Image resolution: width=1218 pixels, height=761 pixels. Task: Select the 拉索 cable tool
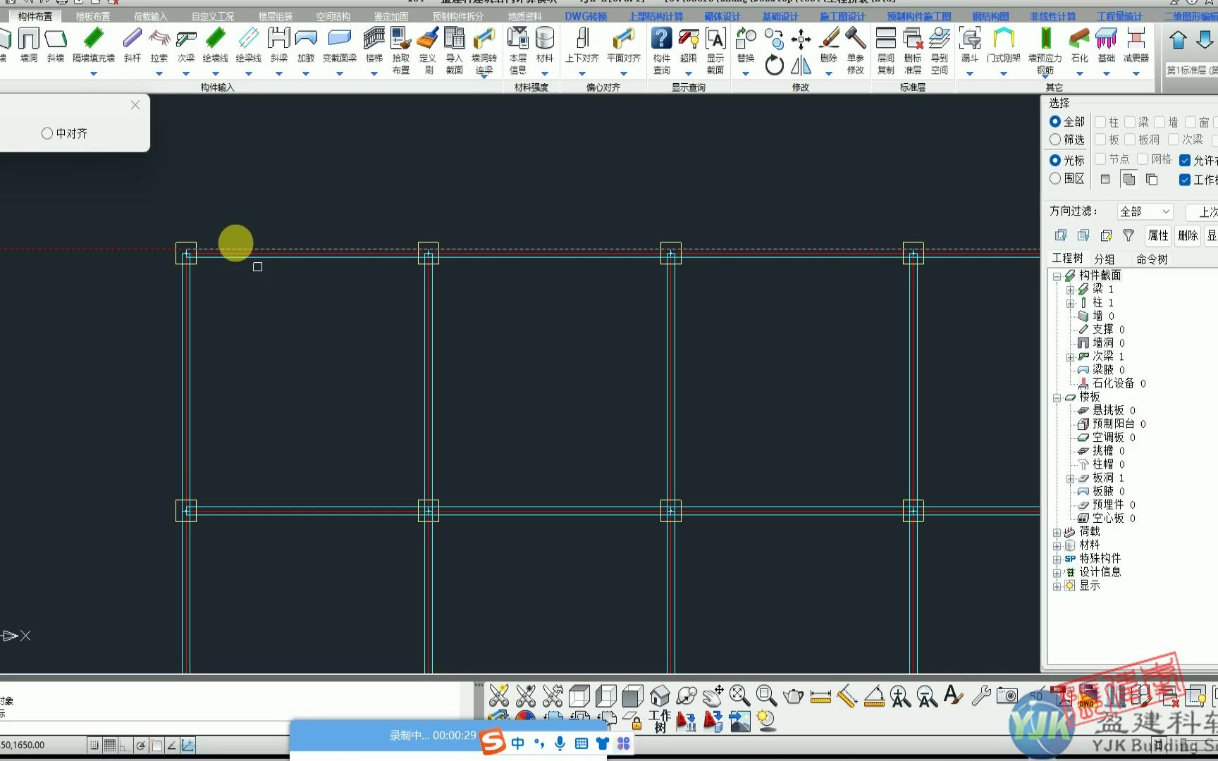tap(159, 44)
